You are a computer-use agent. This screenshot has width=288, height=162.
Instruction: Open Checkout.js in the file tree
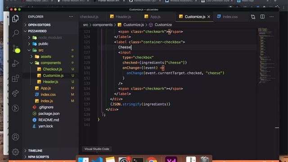52,69
